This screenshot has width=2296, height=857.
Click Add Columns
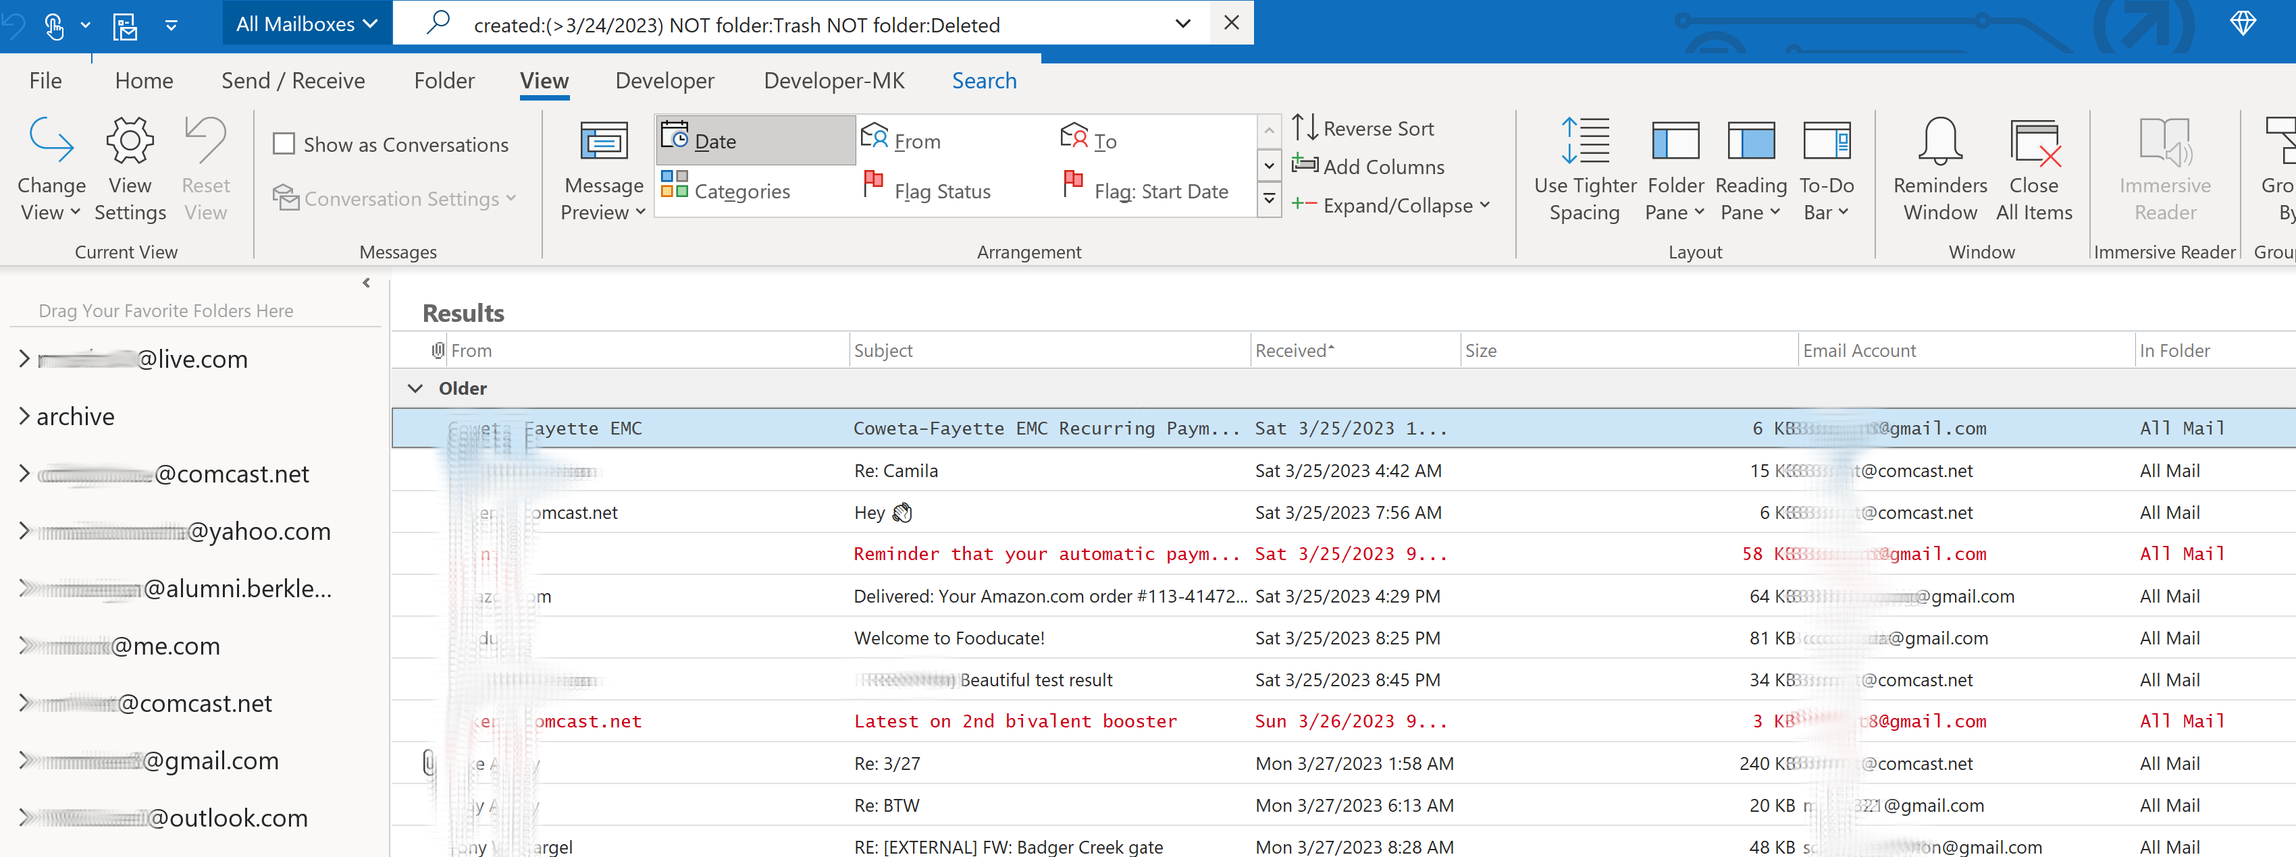(1368, 167)
